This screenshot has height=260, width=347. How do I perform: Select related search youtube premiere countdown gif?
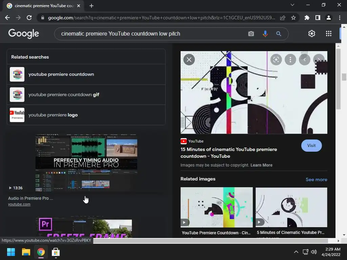click(x=86, y=95)
